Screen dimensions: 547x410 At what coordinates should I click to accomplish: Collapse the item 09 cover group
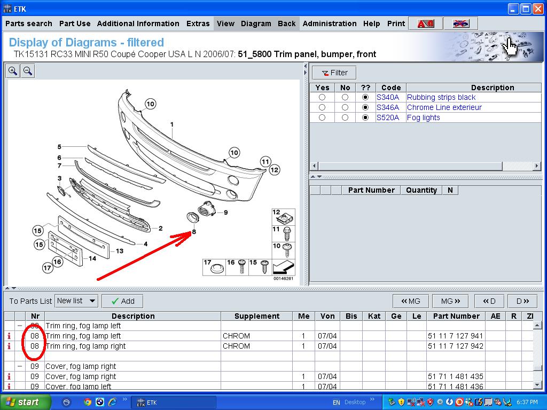click(20, 366)
